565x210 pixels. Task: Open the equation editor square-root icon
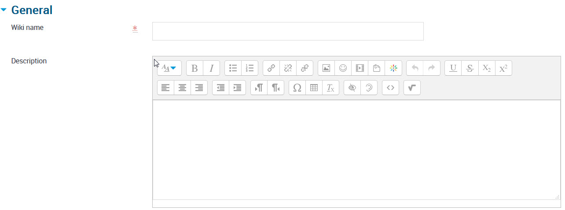(412, 88)
